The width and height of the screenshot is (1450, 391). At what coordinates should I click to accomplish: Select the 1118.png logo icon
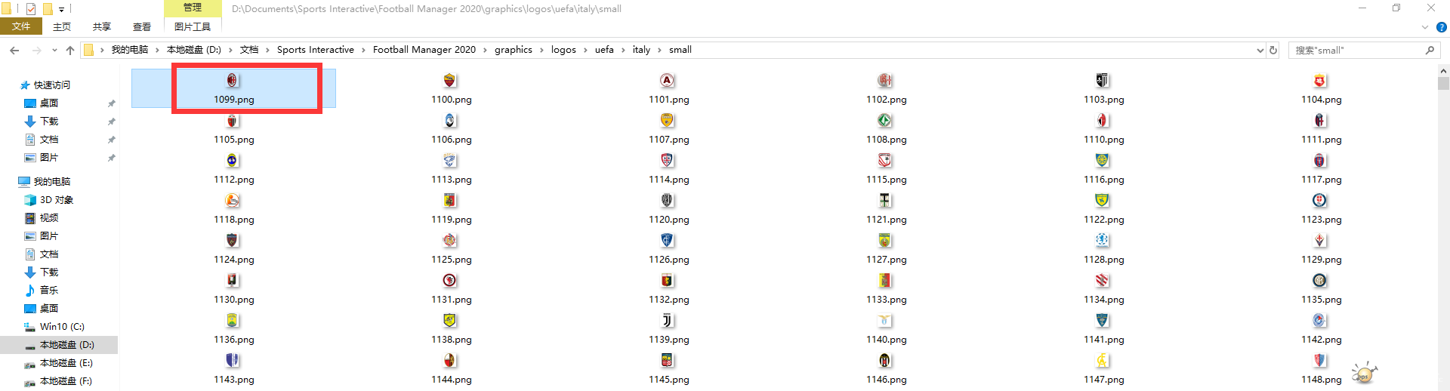pos(233,200)
